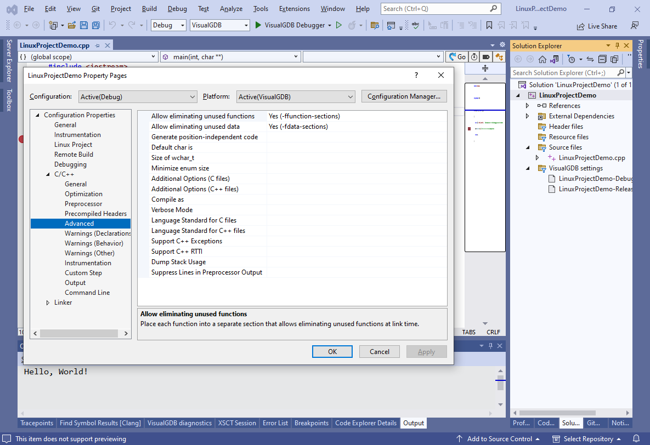Click the property tree horizontal scrollbar
This screenshot has height=445, width=650.
[x=79, y=334]
